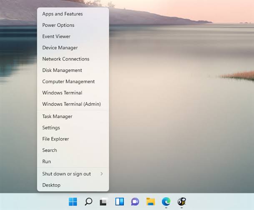Select Search in the context menu
The image size is (254, 210).
(x=73, y=150)
